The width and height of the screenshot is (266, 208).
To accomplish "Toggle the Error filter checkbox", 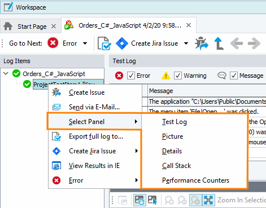I will click(x=131, y=76).
